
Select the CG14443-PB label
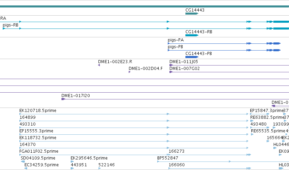click(199, 54)
